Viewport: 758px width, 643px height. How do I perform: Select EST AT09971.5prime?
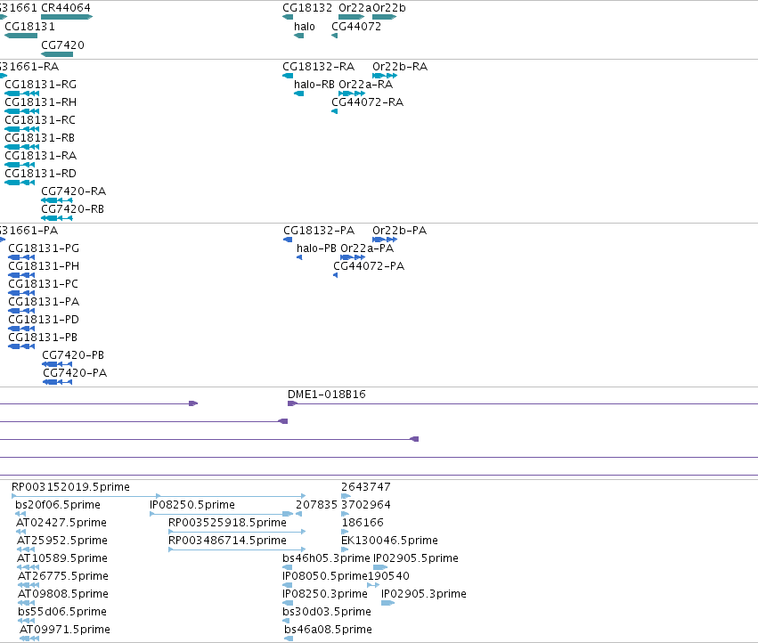point(65,630)
